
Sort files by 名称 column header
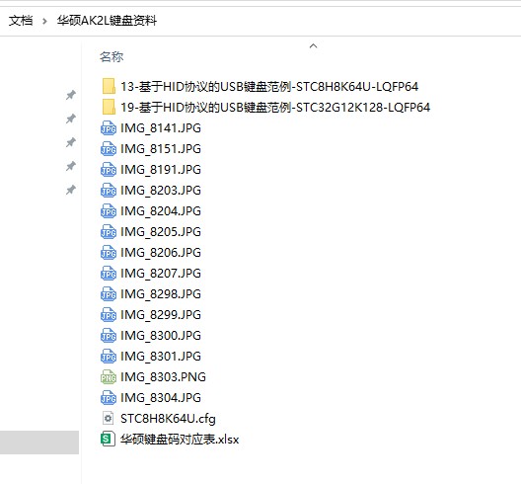coord(112,57)
